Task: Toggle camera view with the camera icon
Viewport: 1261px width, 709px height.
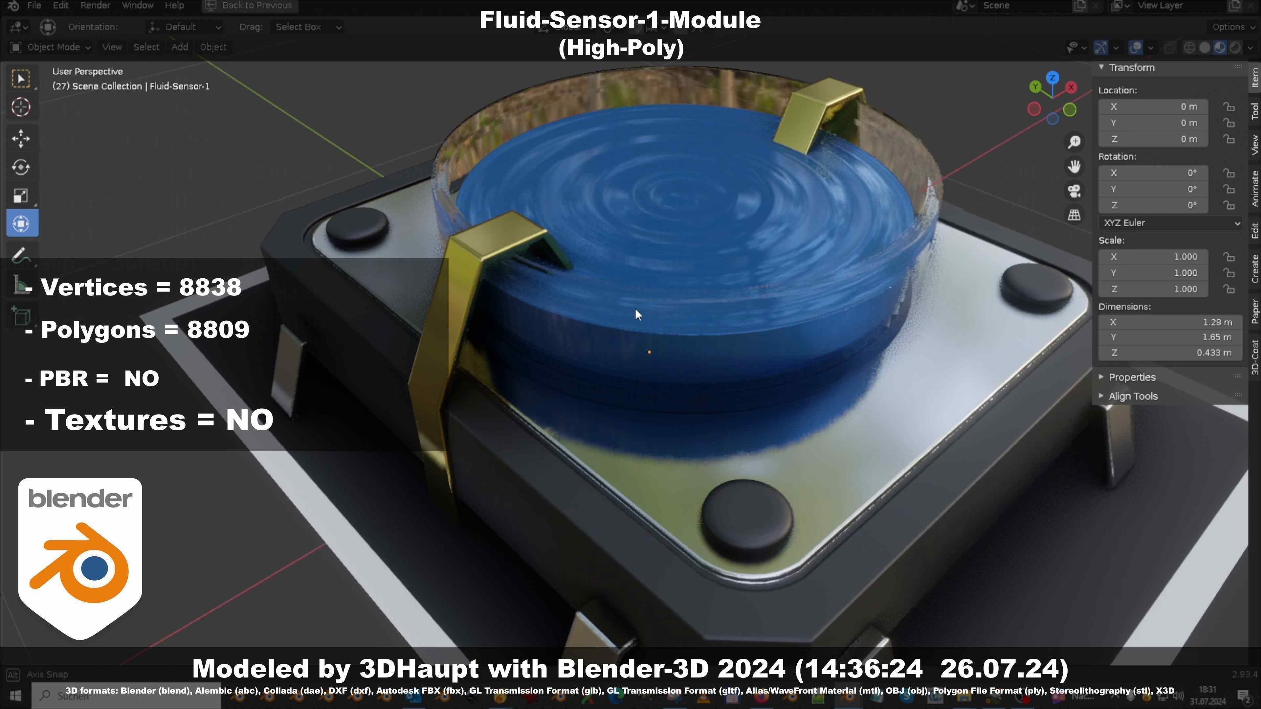Action: pos(1074,191)
